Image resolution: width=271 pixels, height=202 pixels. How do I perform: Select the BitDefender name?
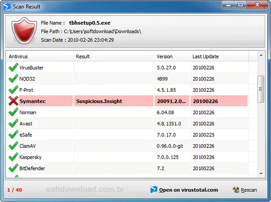pos(32,169)
